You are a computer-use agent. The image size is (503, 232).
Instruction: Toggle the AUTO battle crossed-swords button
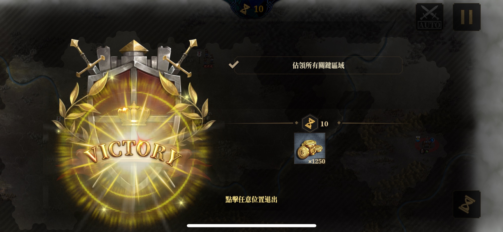[429, 17]
